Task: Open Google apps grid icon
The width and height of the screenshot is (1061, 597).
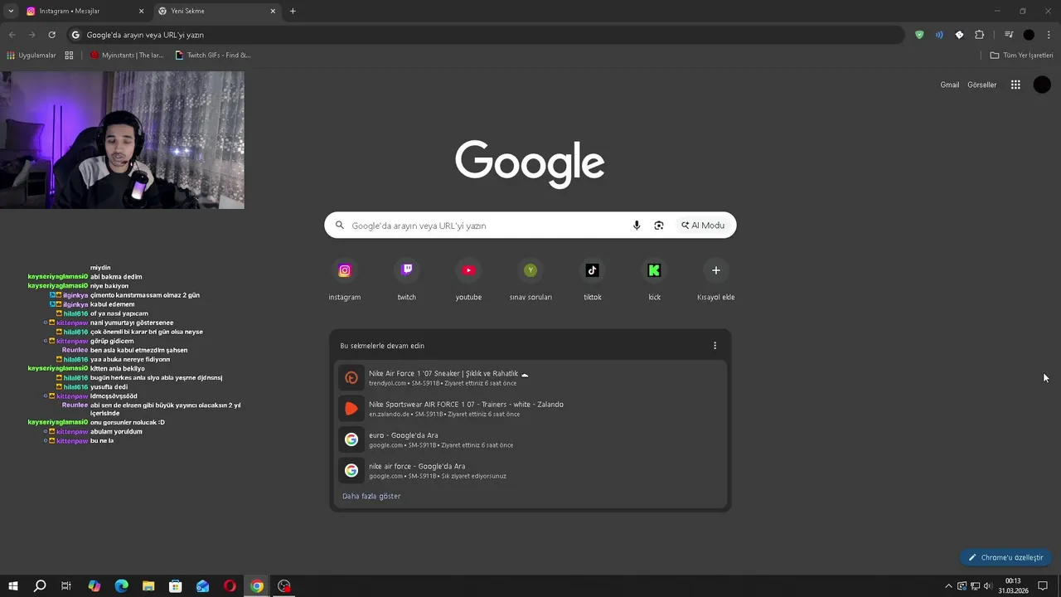Action: click(x=1015, y=85)
